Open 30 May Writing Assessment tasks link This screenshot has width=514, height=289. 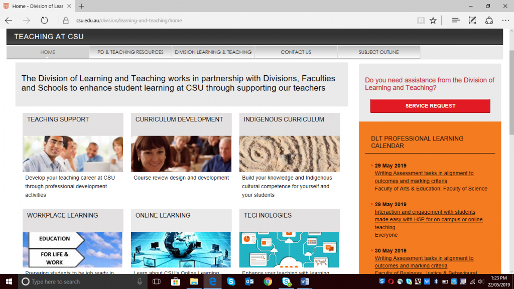tap(424, 262)
